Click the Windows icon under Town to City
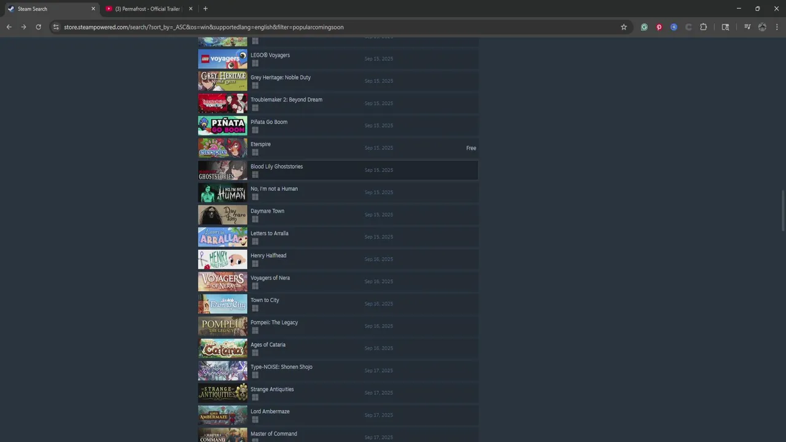 click(255, 308)
